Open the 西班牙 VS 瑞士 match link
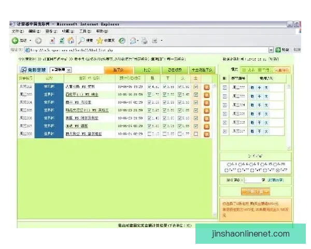This screenshot has height=249, width=311. point(82,94)
